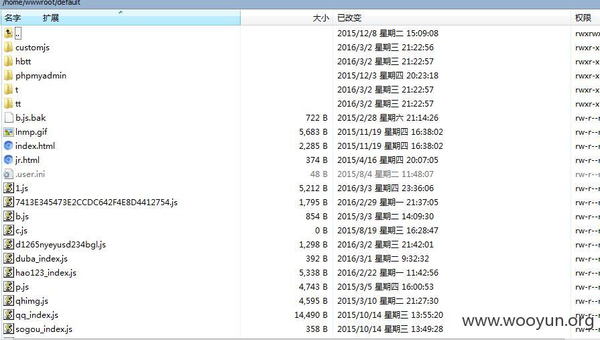This screenshot has height=340, width=600.
Task: Select the 7413E345473E2CCDC642F4E8D4412754.js file name
Action: (97, 202)
